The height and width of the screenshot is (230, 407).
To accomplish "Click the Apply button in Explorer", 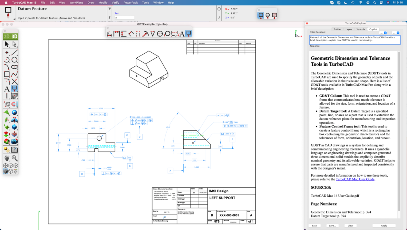I will point(384,226).
